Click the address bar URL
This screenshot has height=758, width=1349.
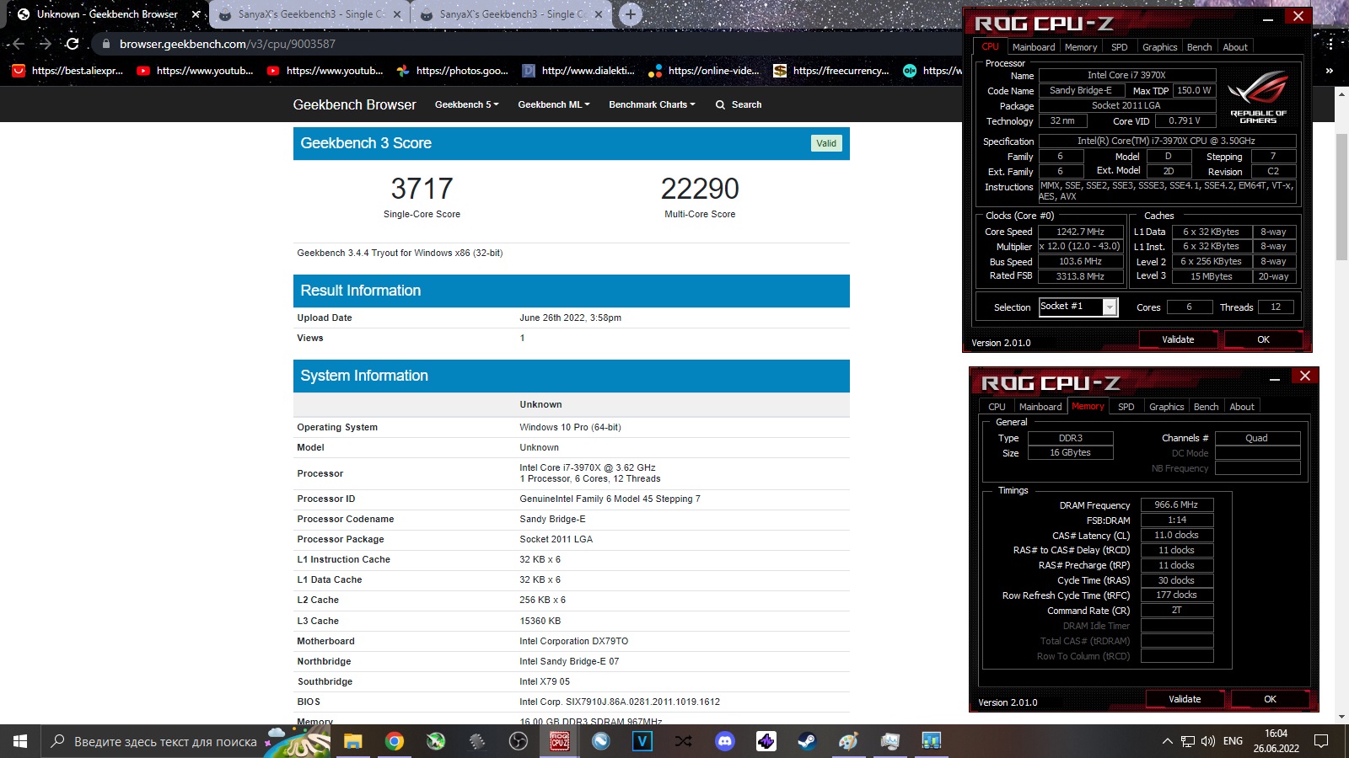point(228,44)
